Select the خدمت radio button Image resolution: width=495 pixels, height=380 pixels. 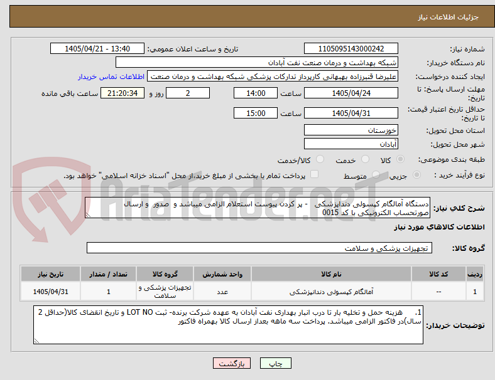(365, 159)
